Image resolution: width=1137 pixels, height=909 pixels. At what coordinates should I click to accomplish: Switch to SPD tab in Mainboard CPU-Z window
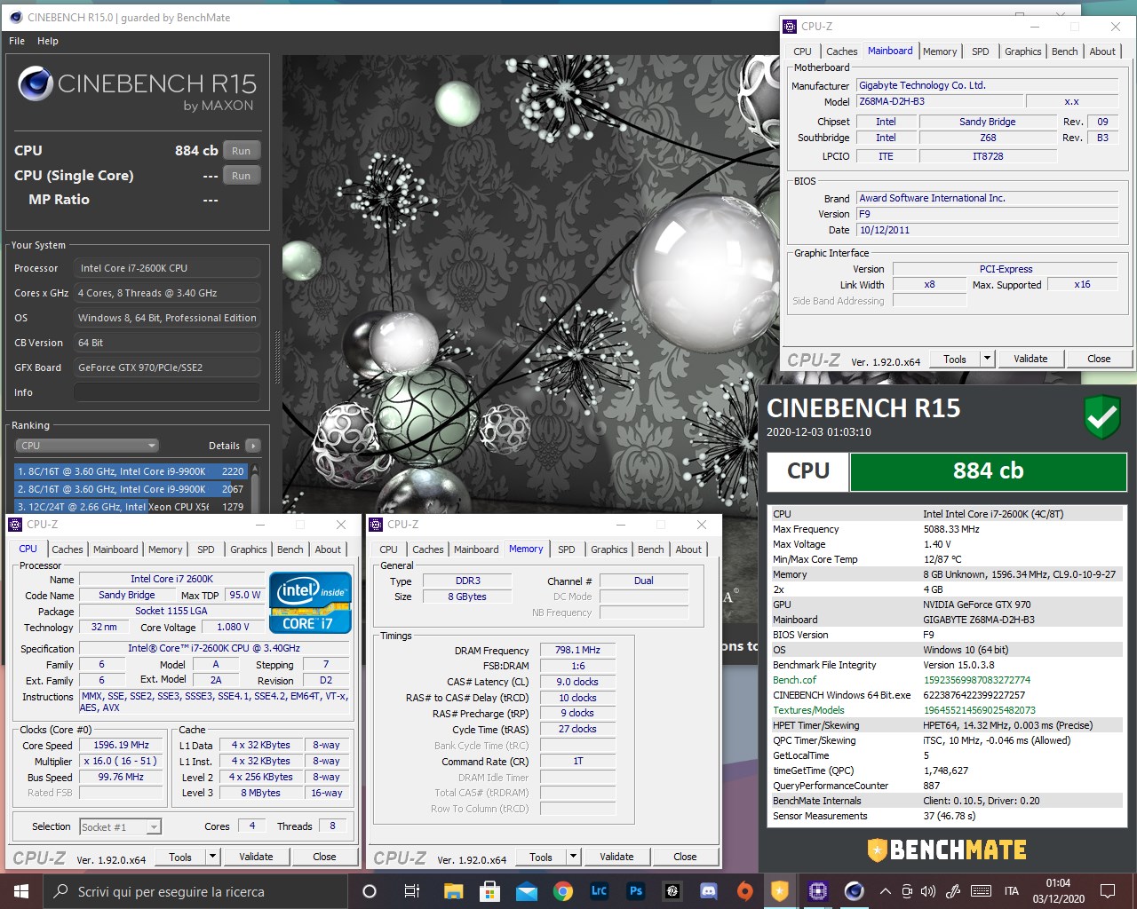tap(980, 51)
